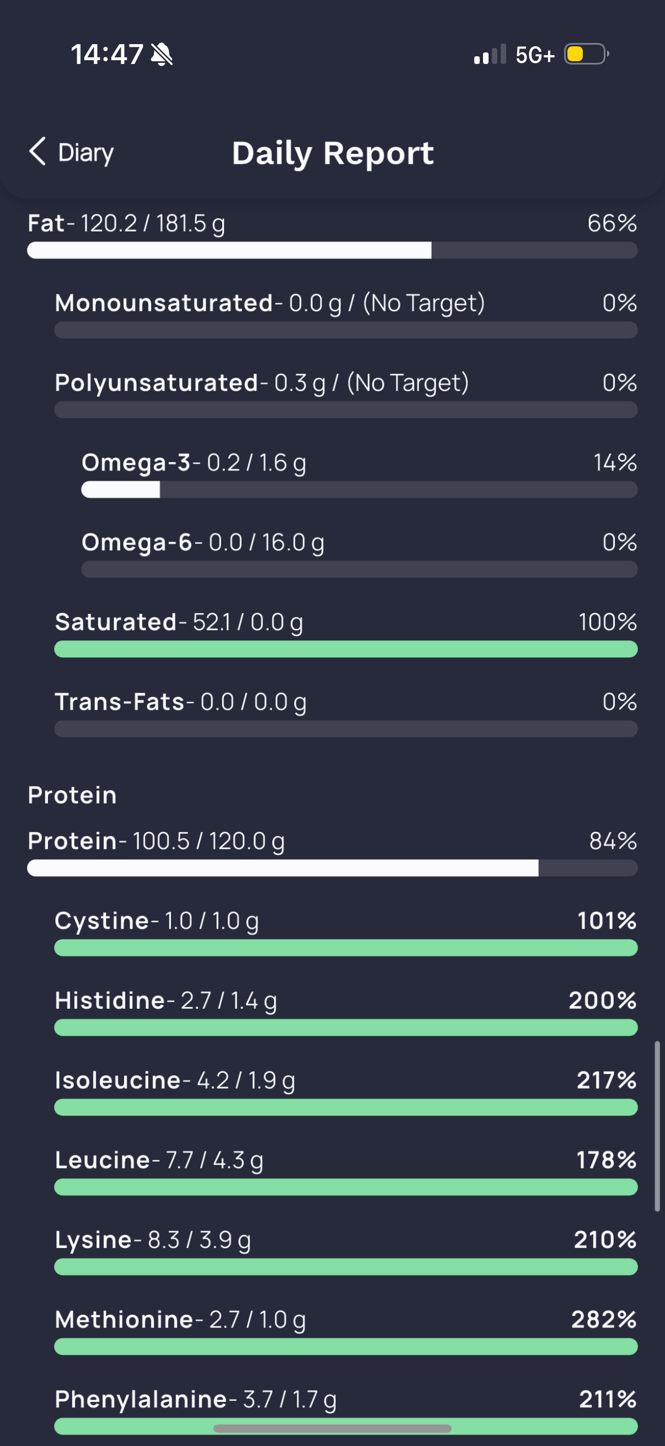Select the Trans-Fats row
Image resolution: width=665 pixels, height=1446 pixels.
click(x=346, y=713)
